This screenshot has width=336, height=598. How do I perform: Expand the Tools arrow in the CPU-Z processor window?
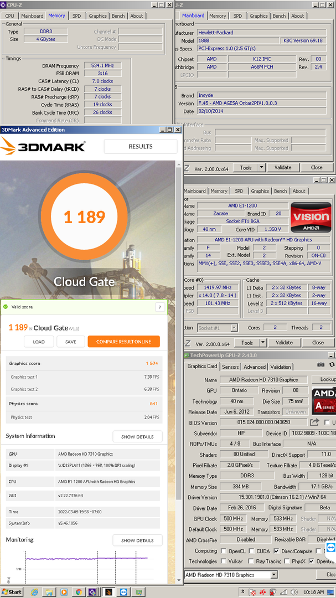pyautogui.click(x=263, y=343)
